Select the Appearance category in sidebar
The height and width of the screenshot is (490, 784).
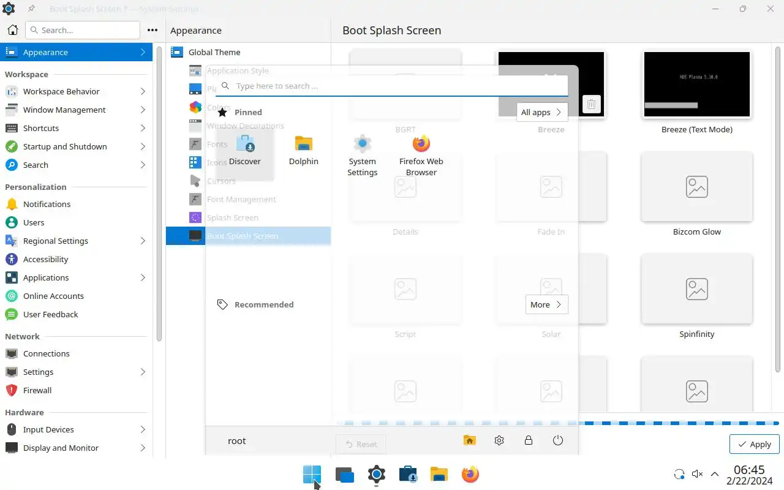(x=76, y=52)
